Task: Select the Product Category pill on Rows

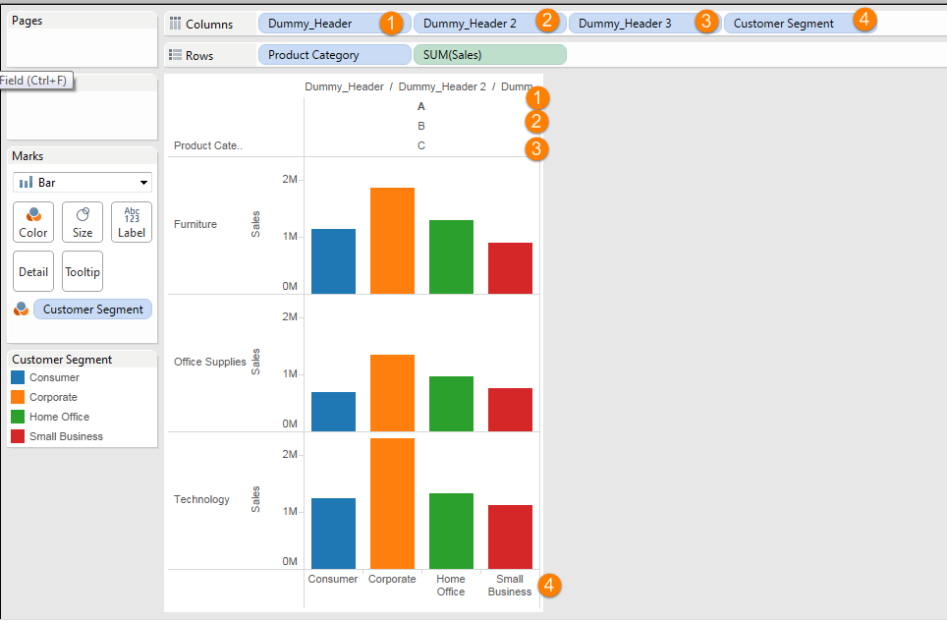Action: click(x=335, y=55)
